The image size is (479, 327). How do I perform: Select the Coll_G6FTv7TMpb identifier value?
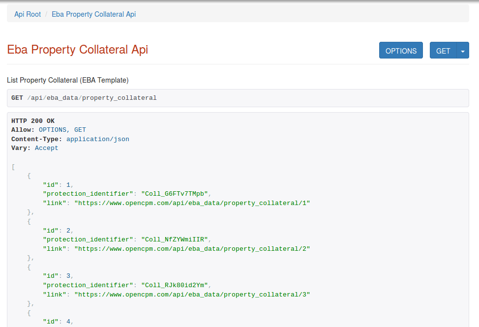176,194
